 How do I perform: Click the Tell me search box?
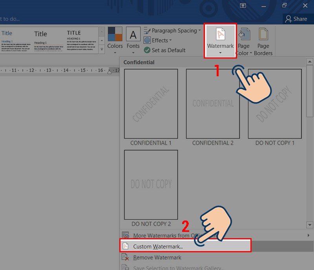coord(10,19)
